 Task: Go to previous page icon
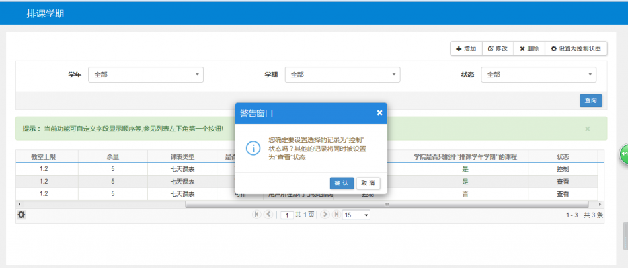[268, 215]
